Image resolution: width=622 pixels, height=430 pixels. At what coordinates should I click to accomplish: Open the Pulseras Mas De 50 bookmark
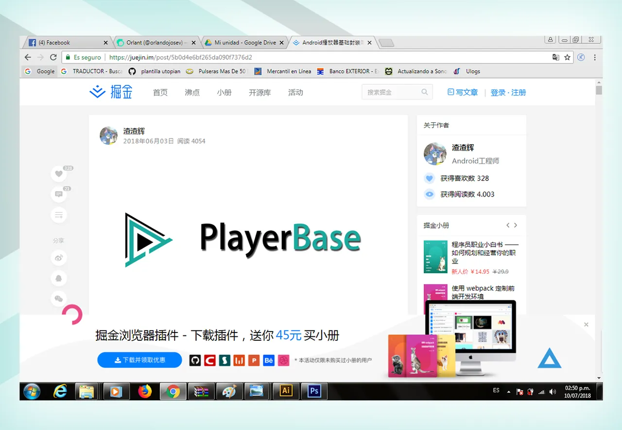click(x=217, y=71)
